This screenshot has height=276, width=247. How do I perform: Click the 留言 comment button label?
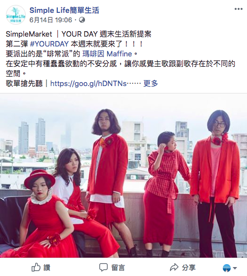[x=118, y=268]
